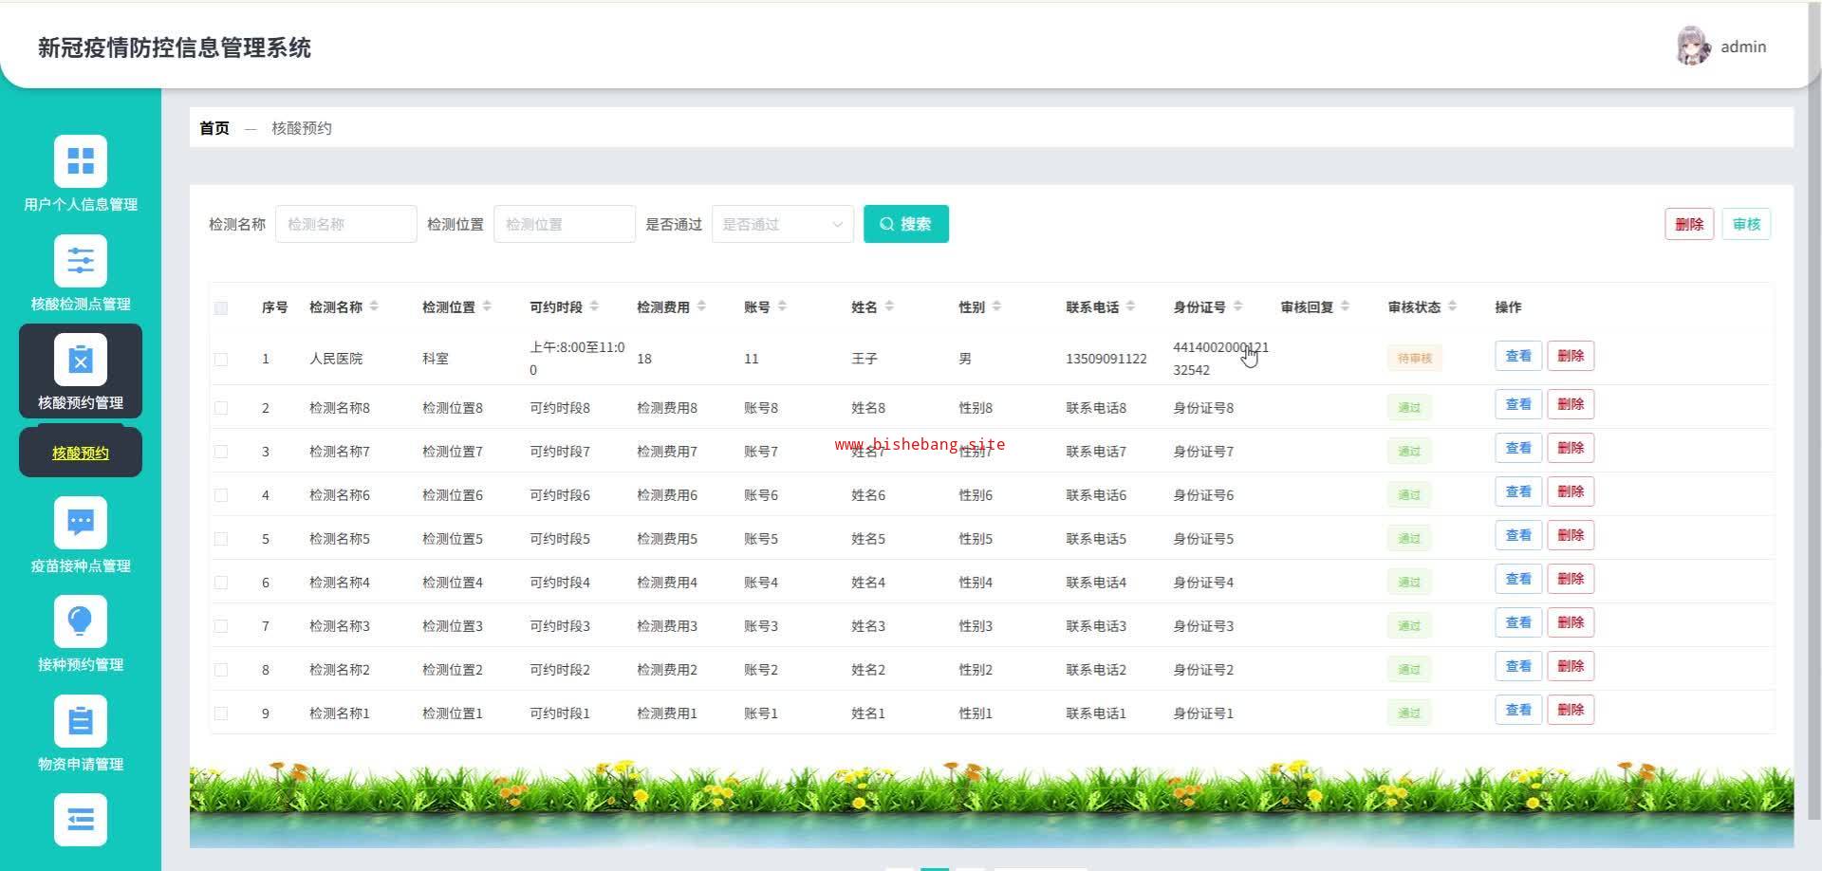1822x871 pixels.
Task: Open the 用户个人信息管理 grid icon
Action: click(81, 161)
